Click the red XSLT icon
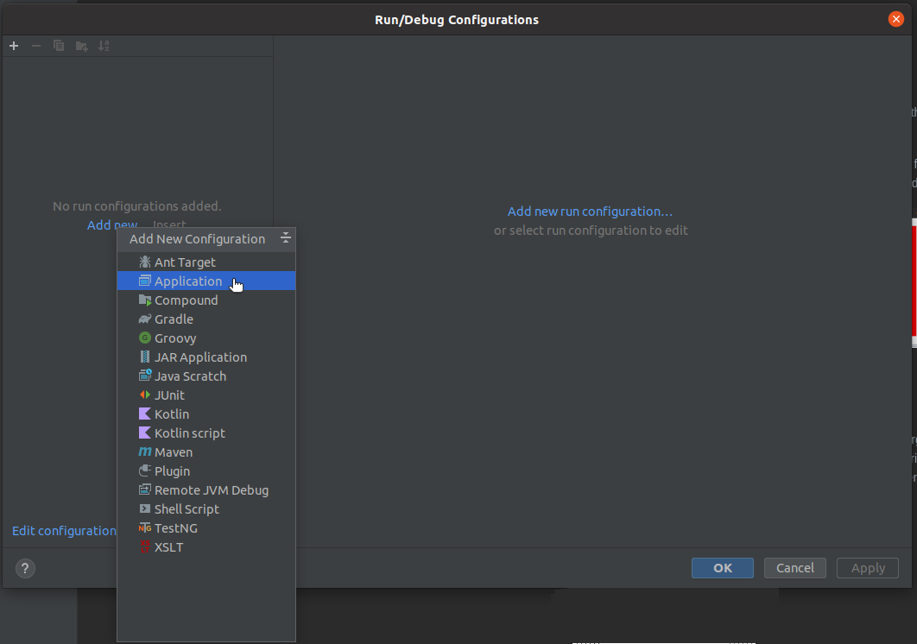The width and height of the screenshot is (917, 644). tap(144, 547)
